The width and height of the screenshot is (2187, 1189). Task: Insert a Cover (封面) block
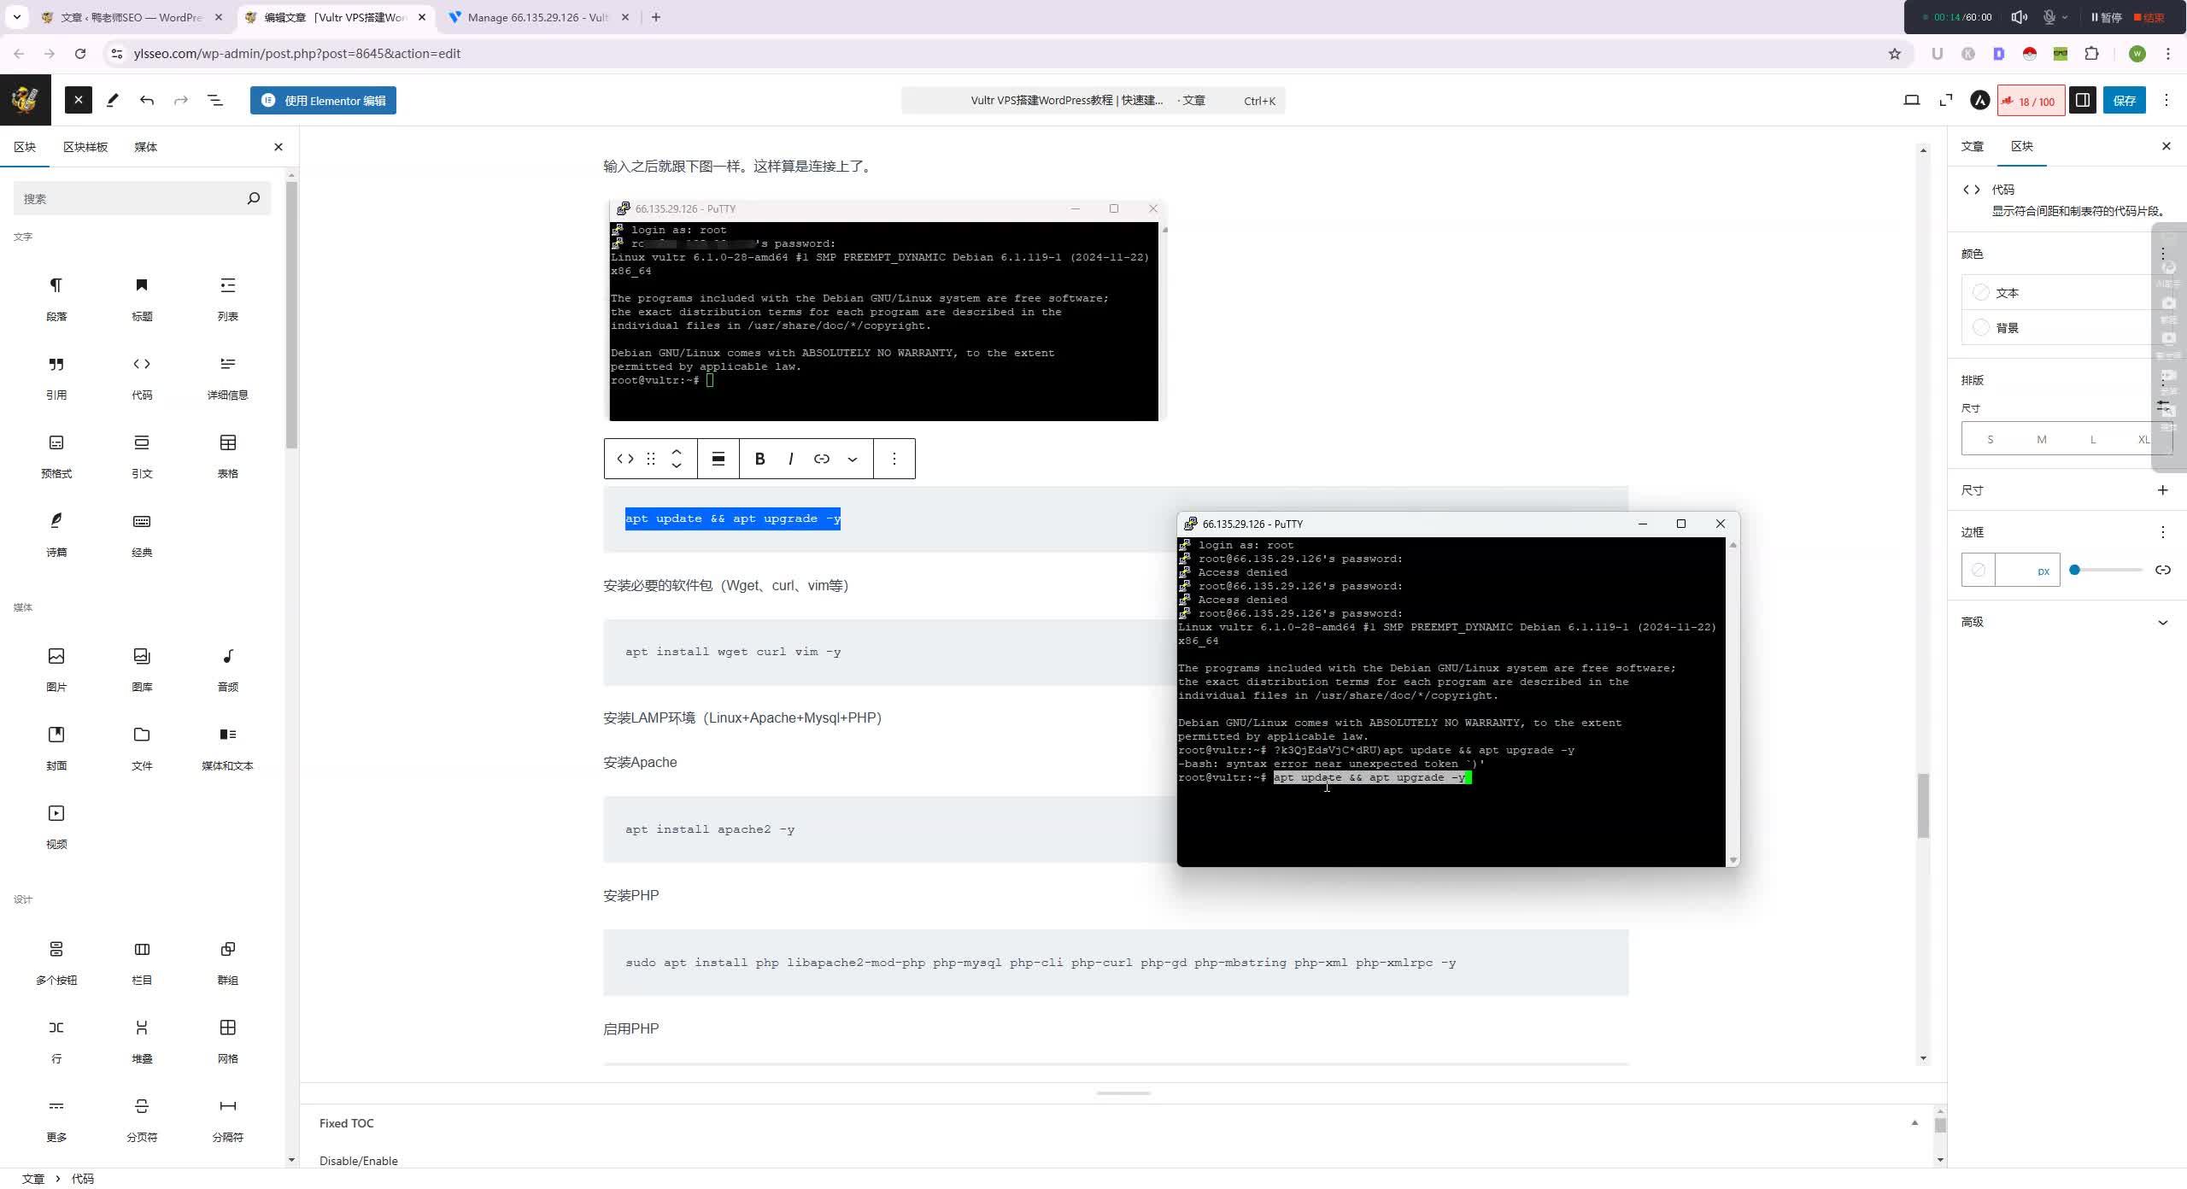click(x=56, y=747)
